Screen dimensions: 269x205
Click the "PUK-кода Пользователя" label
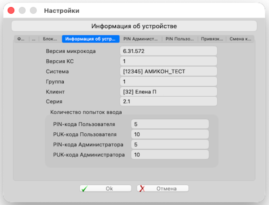click(85, 134)
